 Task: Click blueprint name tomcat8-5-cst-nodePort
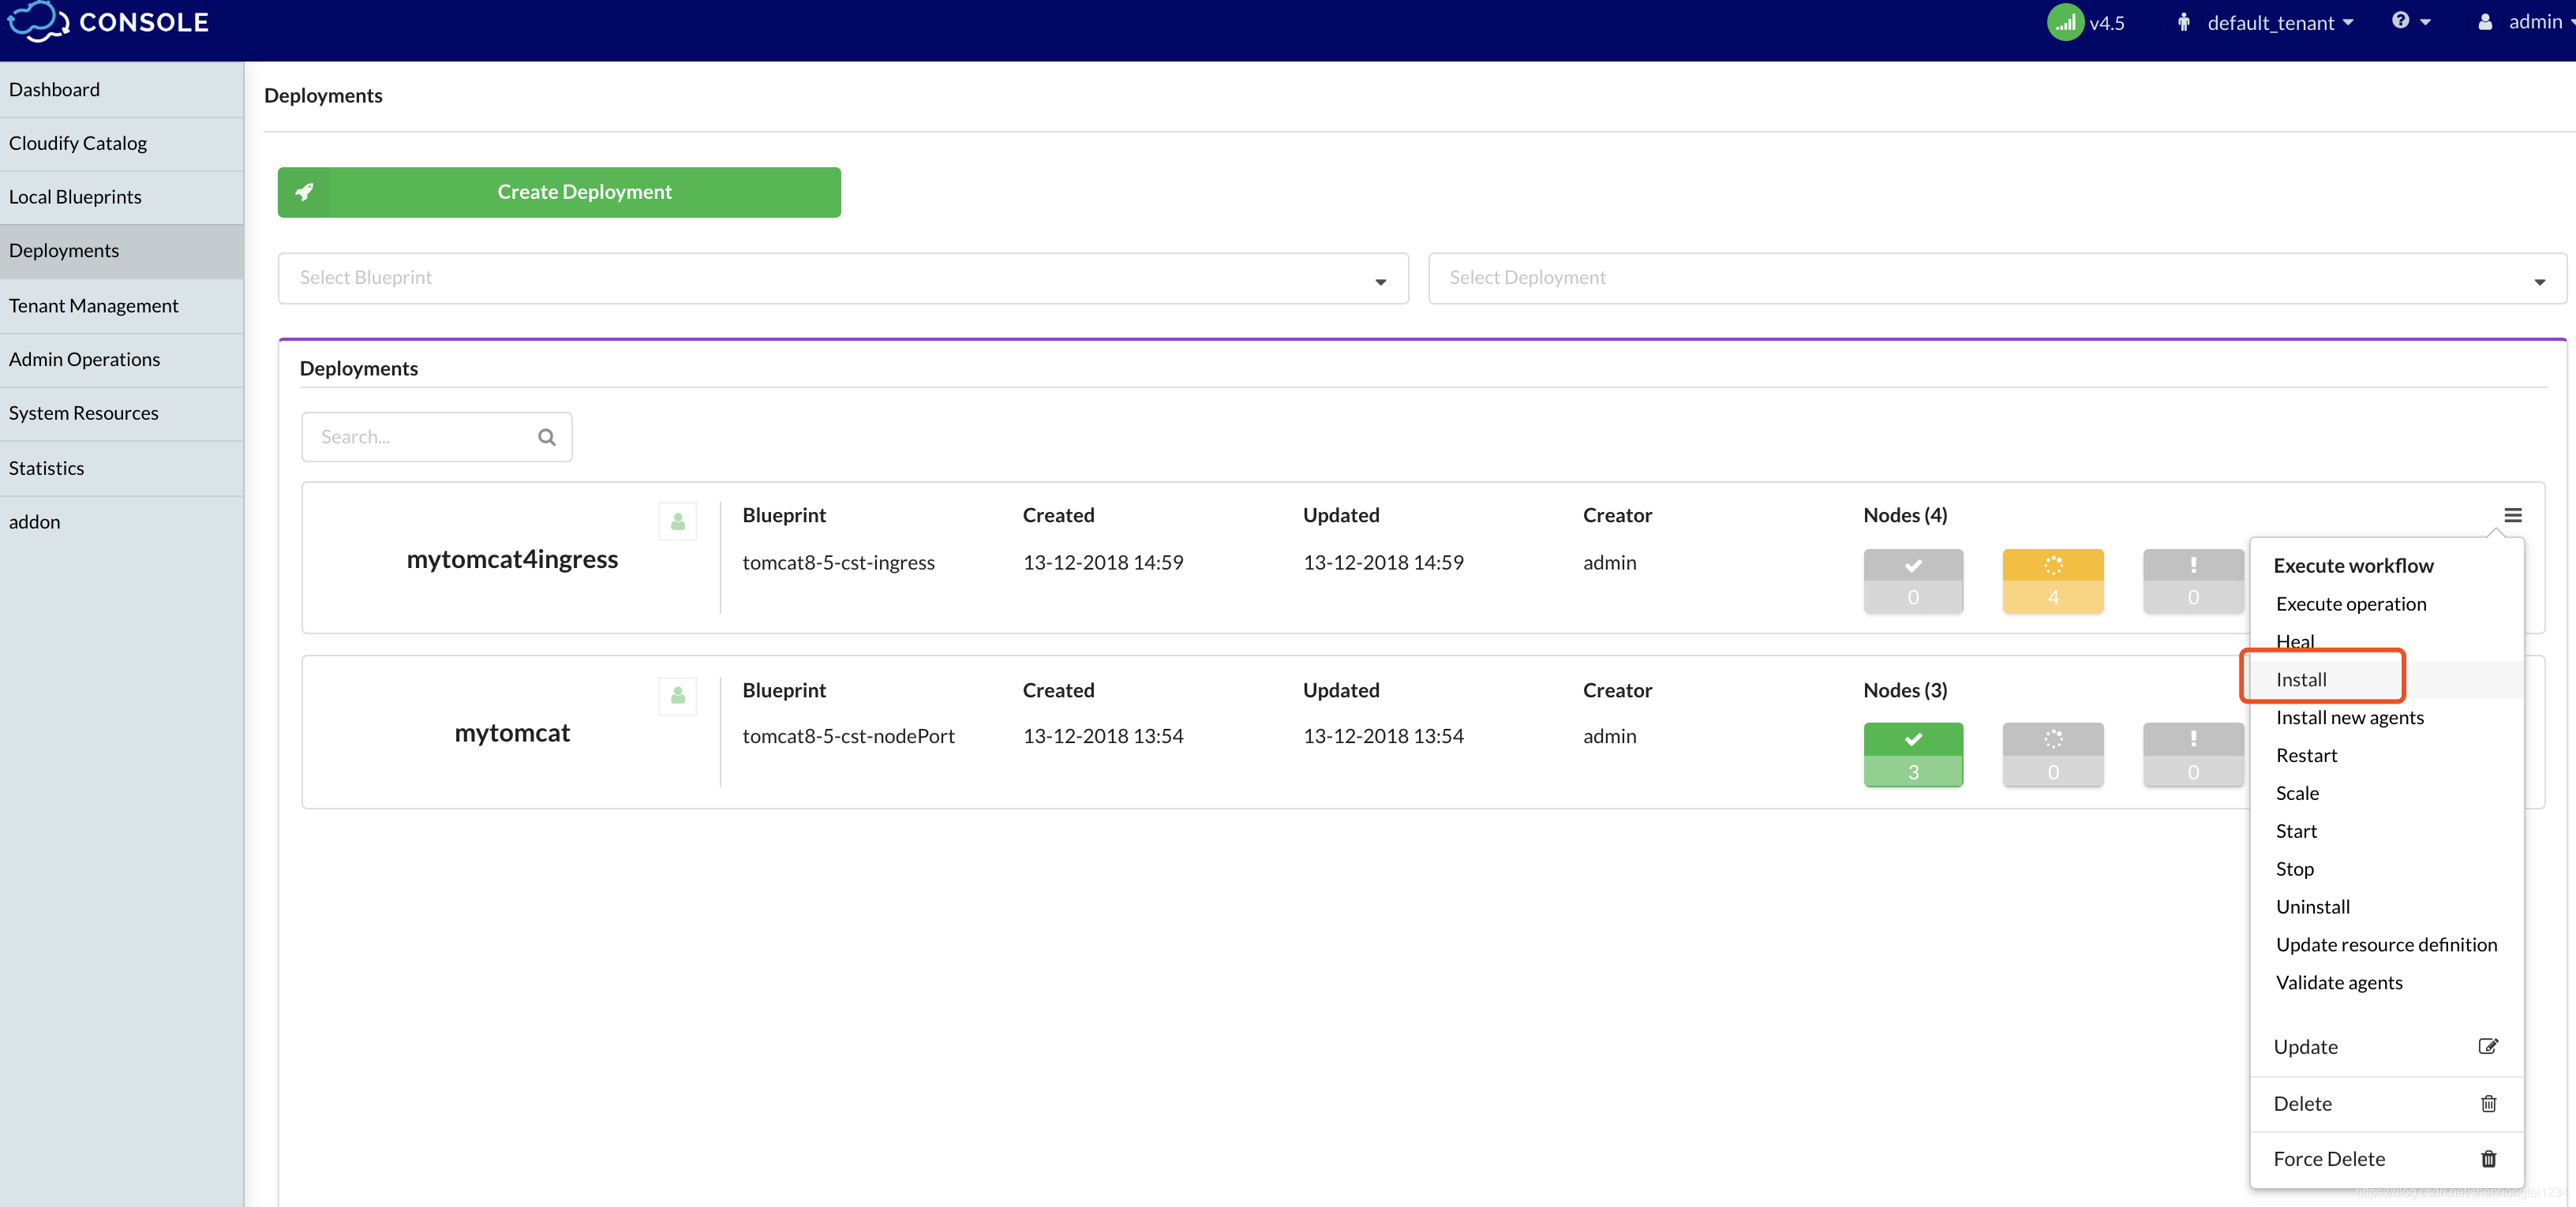tap(848, 736)
